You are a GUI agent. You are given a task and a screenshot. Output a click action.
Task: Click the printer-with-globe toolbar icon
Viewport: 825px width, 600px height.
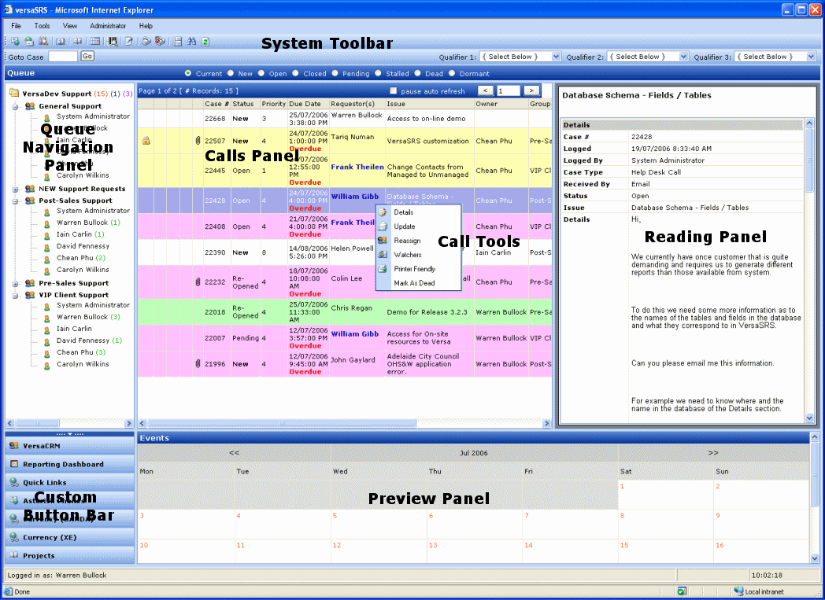pyautogui.click(x=29, y=41)
